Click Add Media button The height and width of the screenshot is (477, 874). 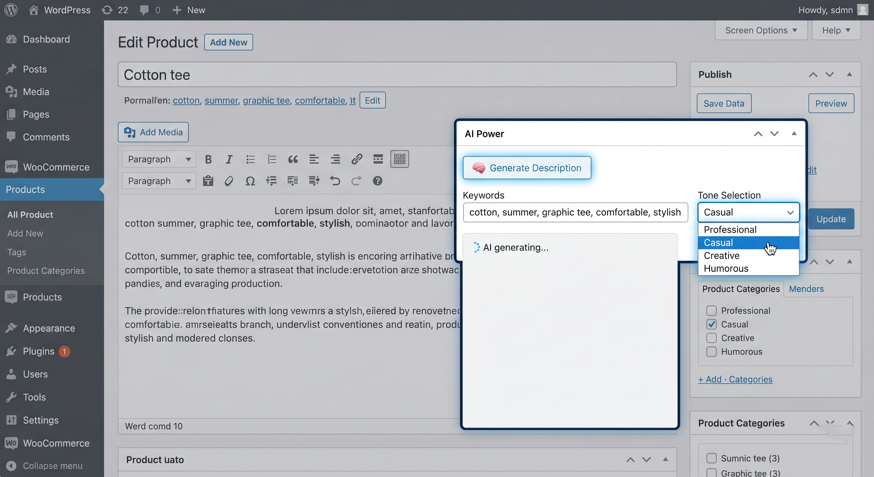pos(153,132)
